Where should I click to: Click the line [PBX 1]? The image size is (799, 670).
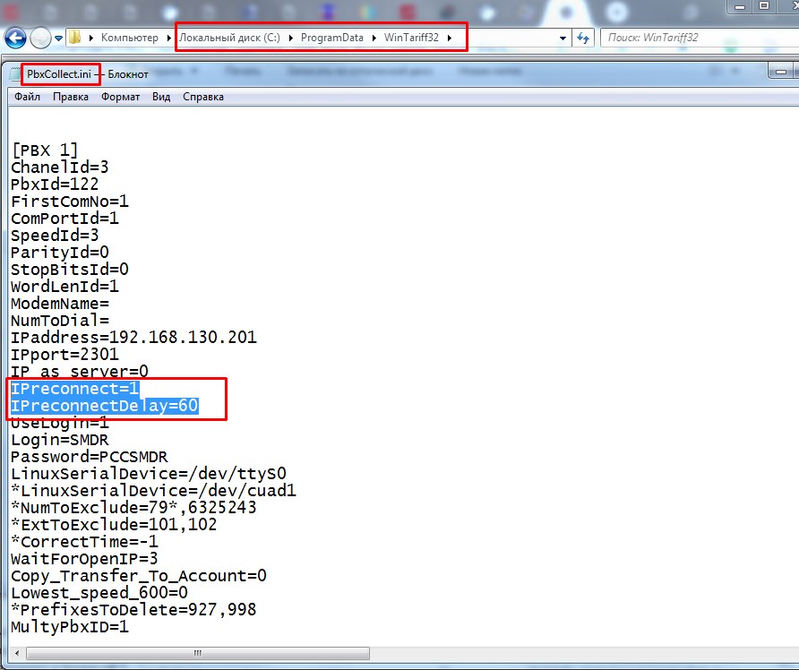(45, 150)
